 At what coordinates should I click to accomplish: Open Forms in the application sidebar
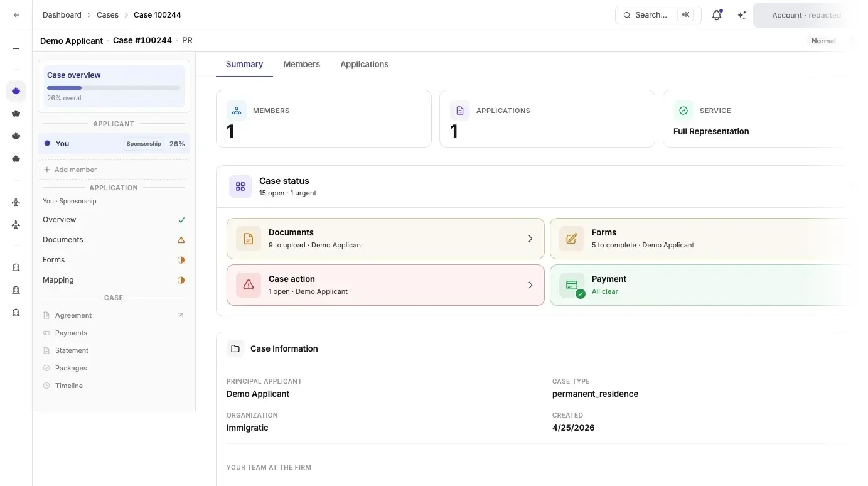(114, 260)
